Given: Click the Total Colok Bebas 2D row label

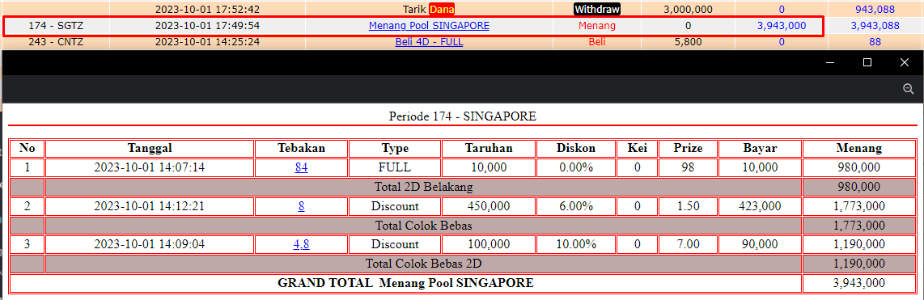Looking at the screenshot, I should pos(424,264).
